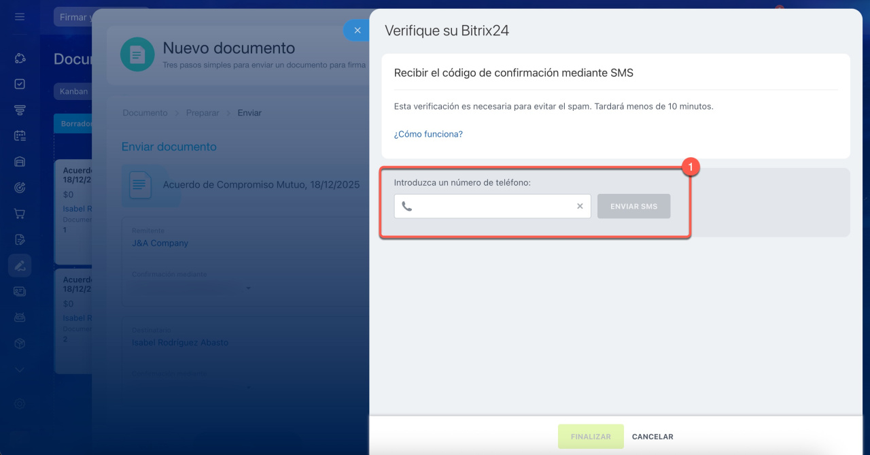Click the Firmar button in background page
Screen dimensions: 870x455
coord(73,17)
